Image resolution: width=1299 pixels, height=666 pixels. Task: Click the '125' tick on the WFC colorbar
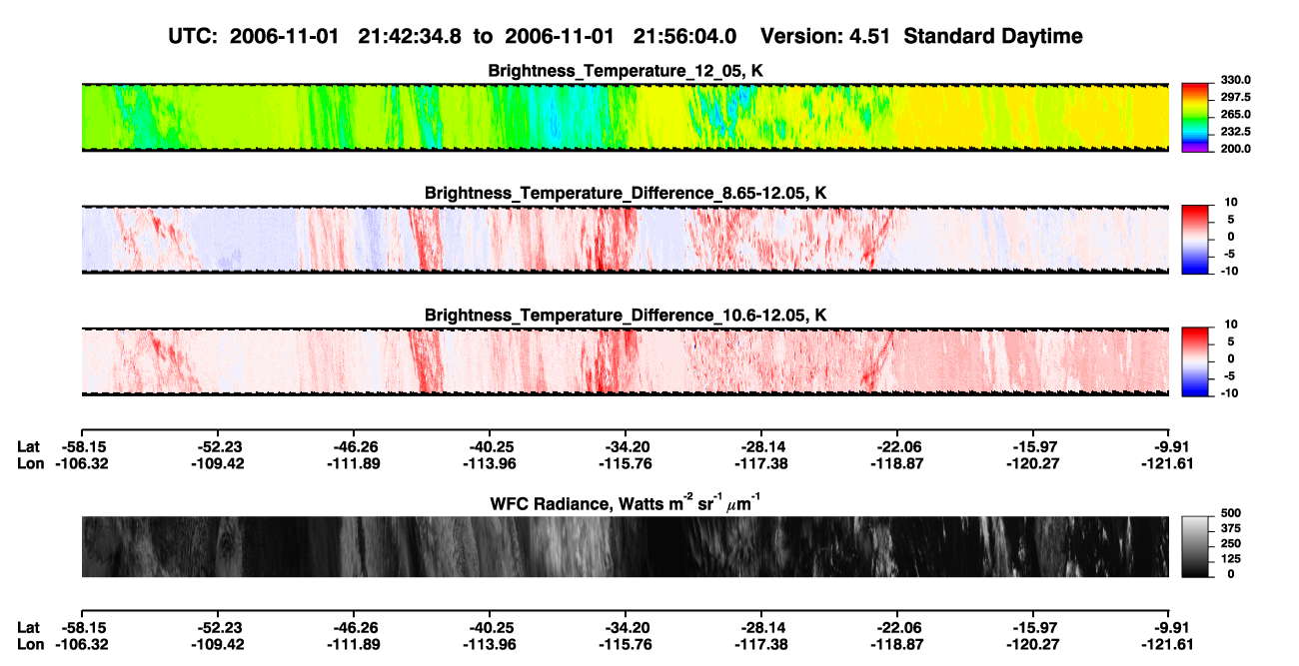[1231, 559]
